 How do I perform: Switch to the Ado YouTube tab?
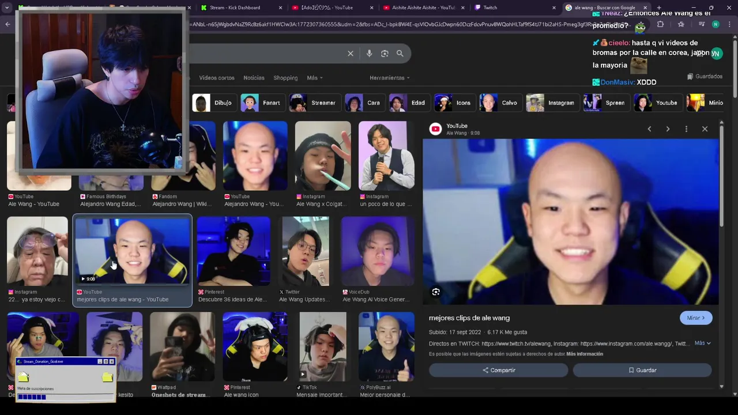pos(327,7)
